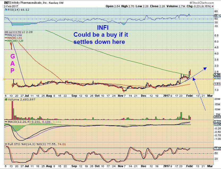Select the MA(50) 1.51 legend entry

click(x=13, y=38)
